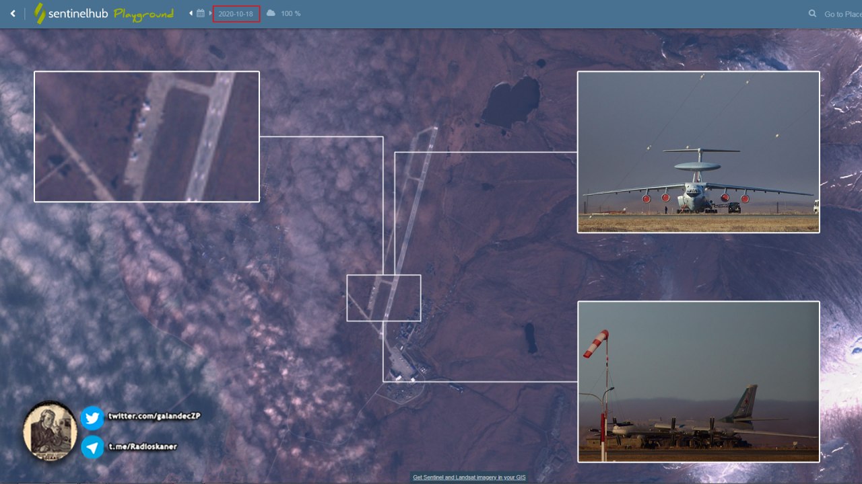Click the round portrait avatar image
862x484 pixels.
point(50,431)
